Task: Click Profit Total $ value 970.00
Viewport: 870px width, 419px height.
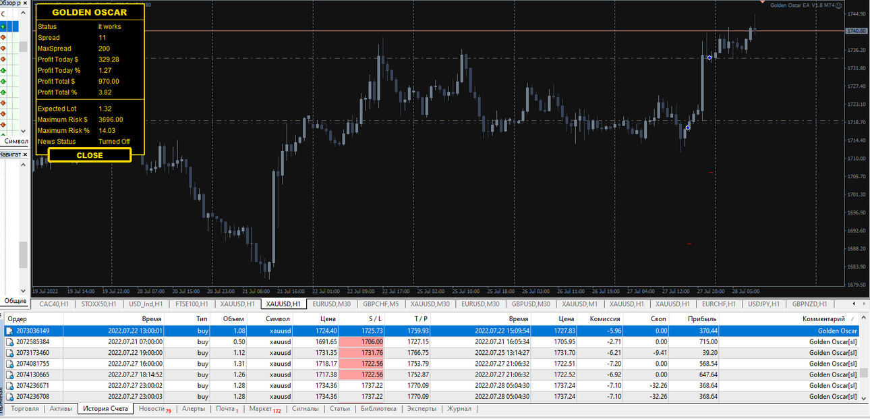Action: pyautogui.click(x=109, y=82)
